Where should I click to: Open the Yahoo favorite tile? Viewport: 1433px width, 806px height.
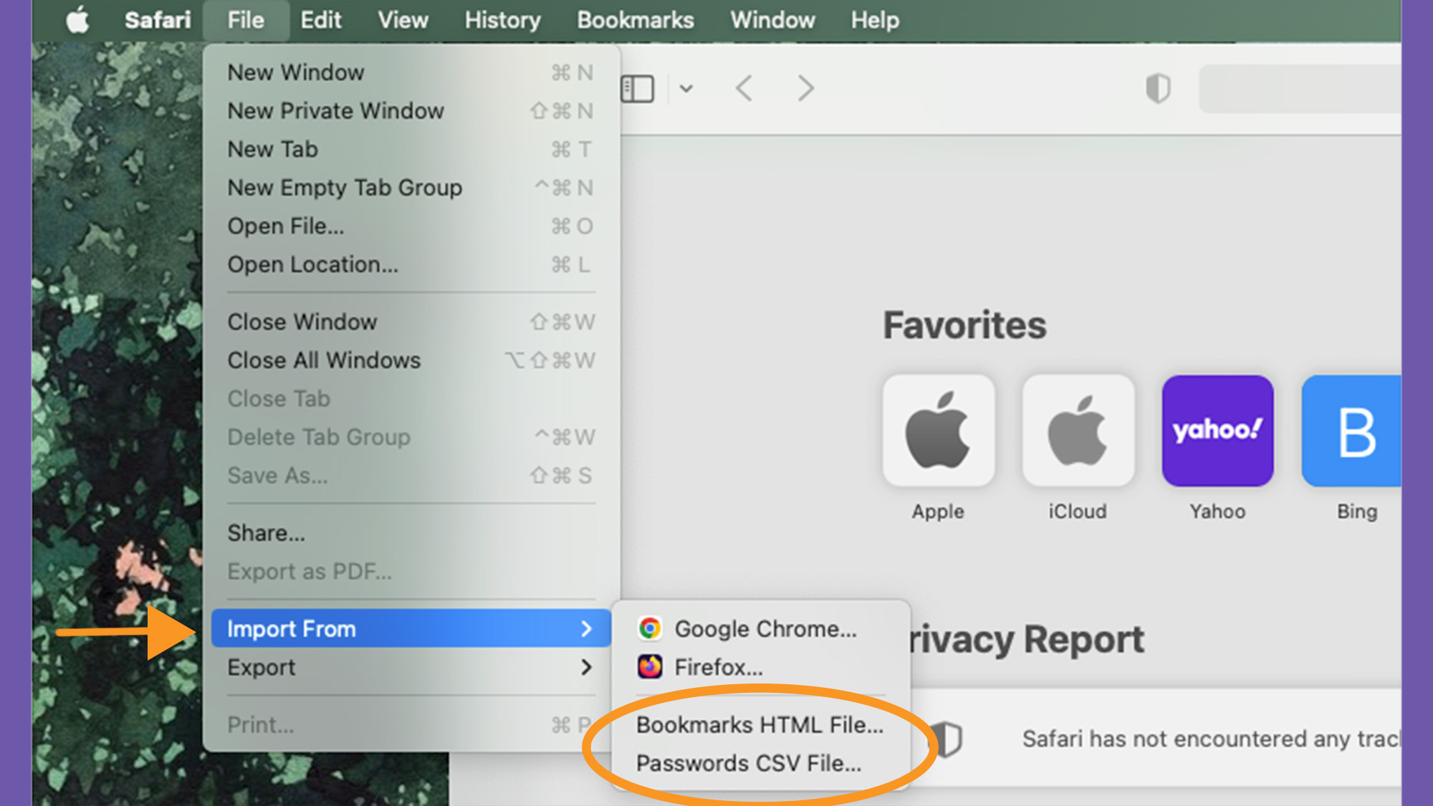tap(1217, 431)
